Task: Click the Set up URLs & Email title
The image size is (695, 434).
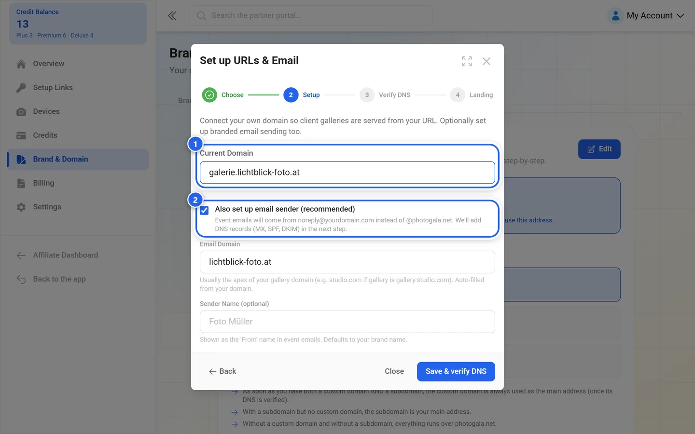Action: (x=249, y=61)
